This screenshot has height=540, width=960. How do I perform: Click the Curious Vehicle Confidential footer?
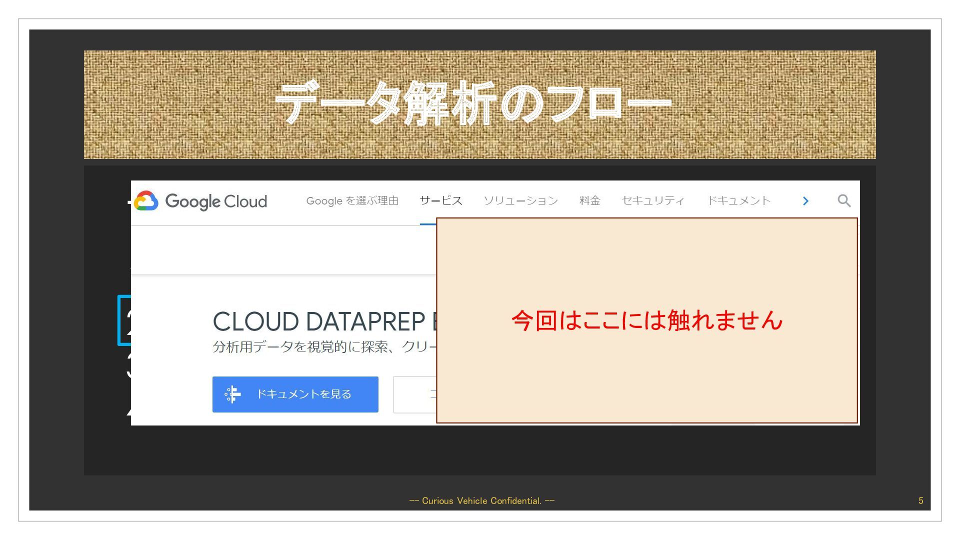coord(481,500)
